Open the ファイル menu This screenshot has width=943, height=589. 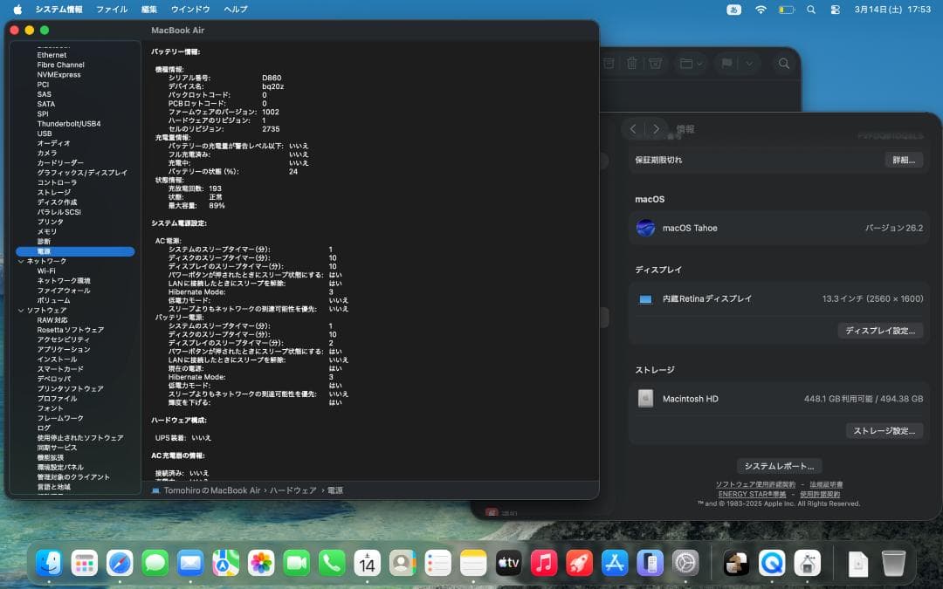[x=112, y=10]
